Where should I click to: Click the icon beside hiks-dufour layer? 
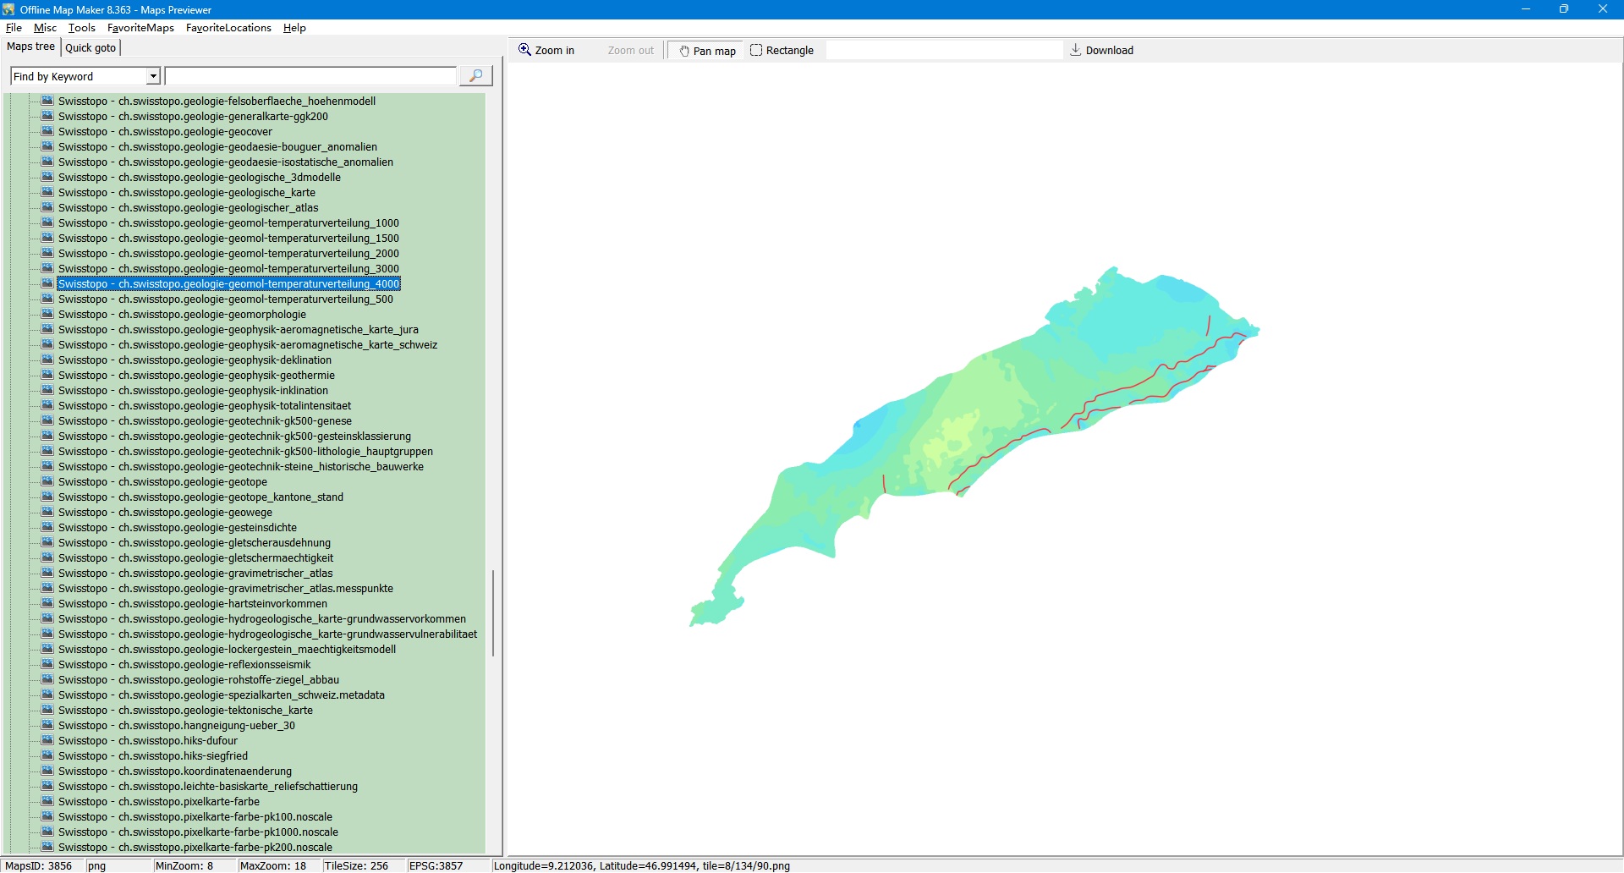[x=47, y=741]
